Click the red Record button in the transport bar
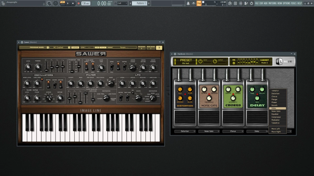 [x=78, y=3]
